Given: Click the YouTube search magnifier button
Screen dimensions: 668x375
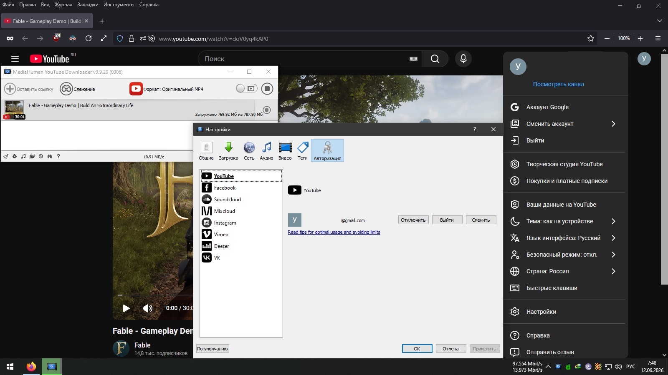Looking at the screenshot, I should click(x=435, y=59).
